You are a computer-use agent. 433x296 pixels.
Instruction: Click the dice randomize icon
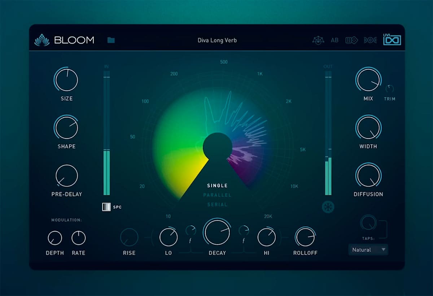coord(351,40)
